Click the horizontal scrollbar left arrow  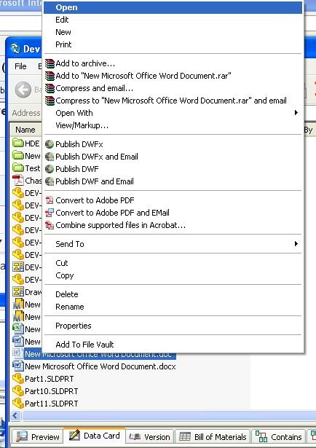(x=15, y=416)
